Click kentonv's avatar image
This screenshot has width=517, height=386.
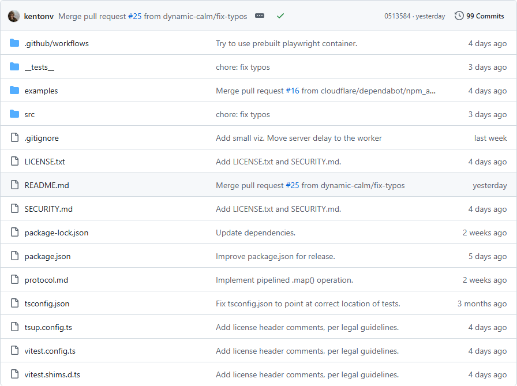14,16
